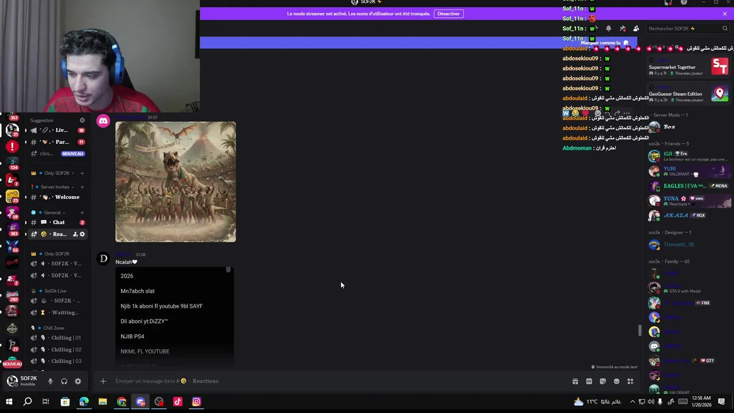Open the sticker picker

coord(603,381)
